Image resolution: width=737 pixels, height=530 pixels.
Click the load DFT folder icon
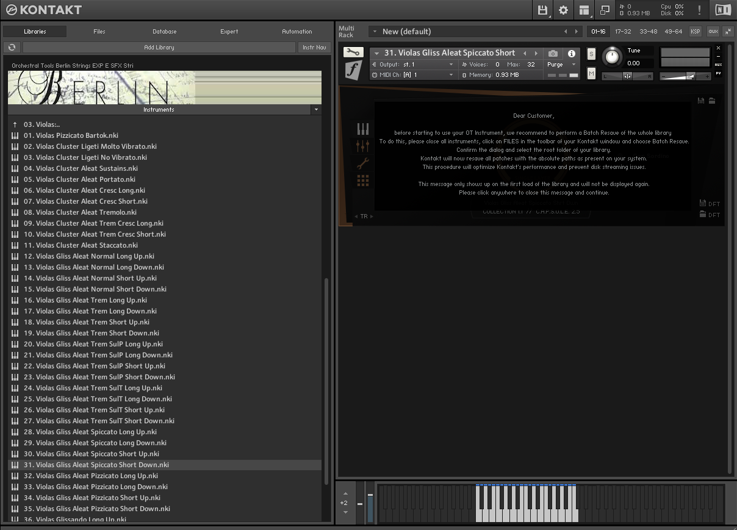pyautogui.click(x=710, y=214)
